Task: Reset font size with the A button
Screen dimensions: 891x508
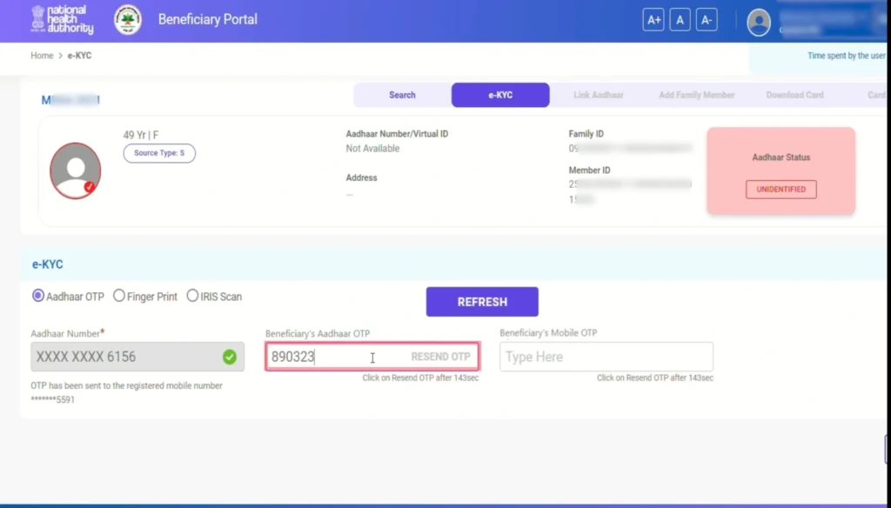Action: click(680, 20)
